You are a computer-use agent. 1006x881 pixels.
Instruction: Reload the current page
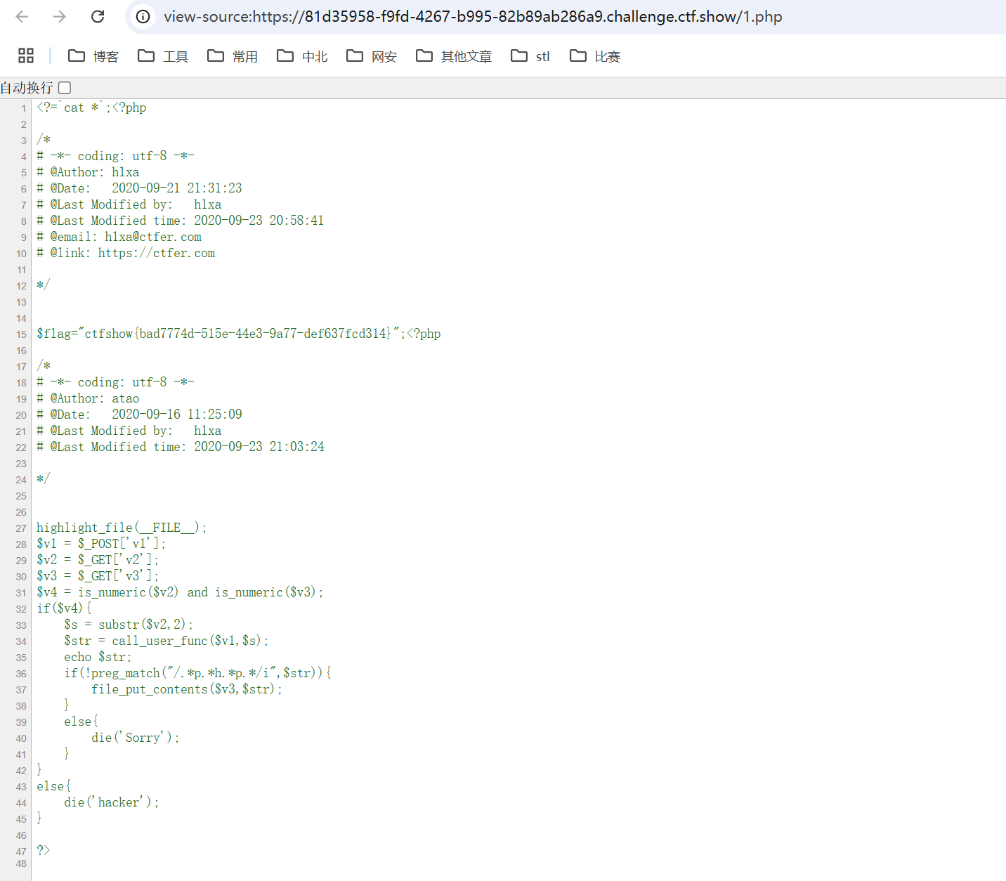click(x=98, y=17)
